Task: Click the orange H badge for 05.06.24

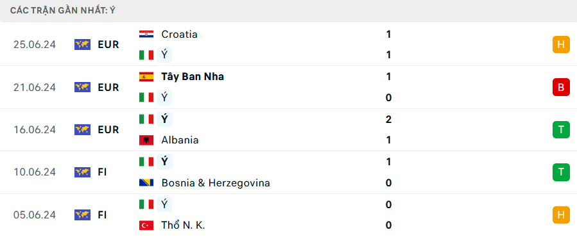Action: pyautogui.click(x=561, y=215)
